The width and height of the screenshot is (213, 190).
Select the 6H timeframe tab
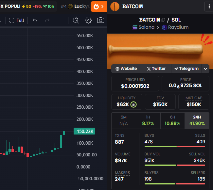(172, 120)
